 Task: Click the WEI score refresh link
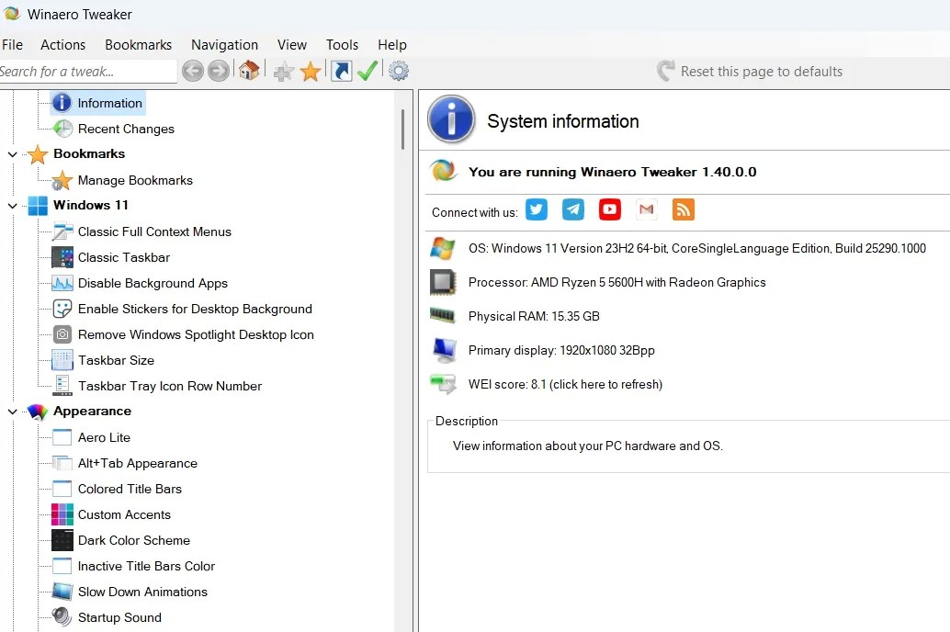(610, 384)
